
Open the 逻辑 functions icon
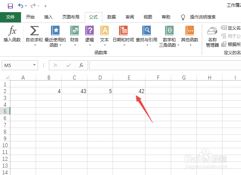(89, 30)
